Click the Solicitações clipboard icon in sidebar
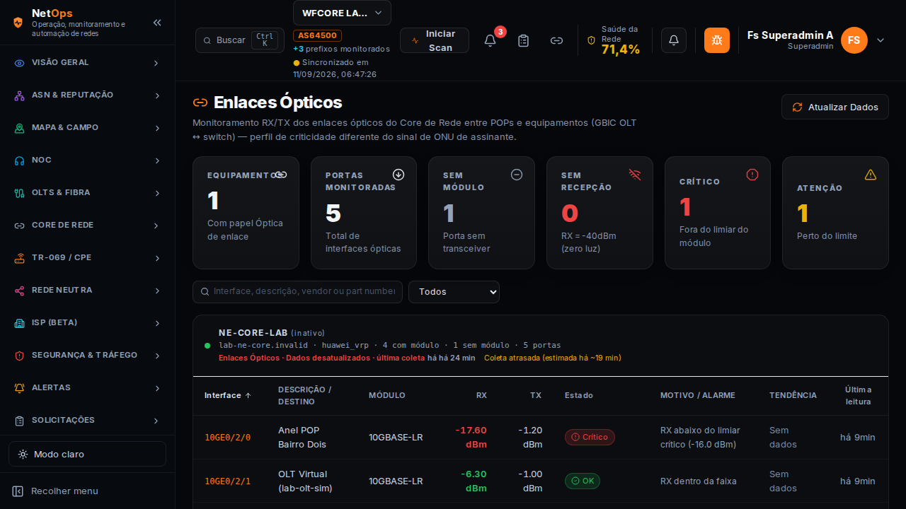 (20, 421)
